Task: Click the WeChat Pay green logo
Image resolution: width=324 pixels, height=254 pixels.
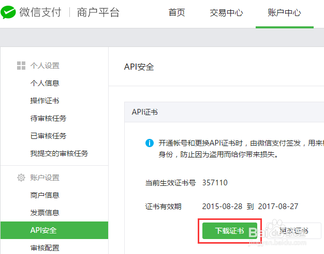Action: (8, 12)
